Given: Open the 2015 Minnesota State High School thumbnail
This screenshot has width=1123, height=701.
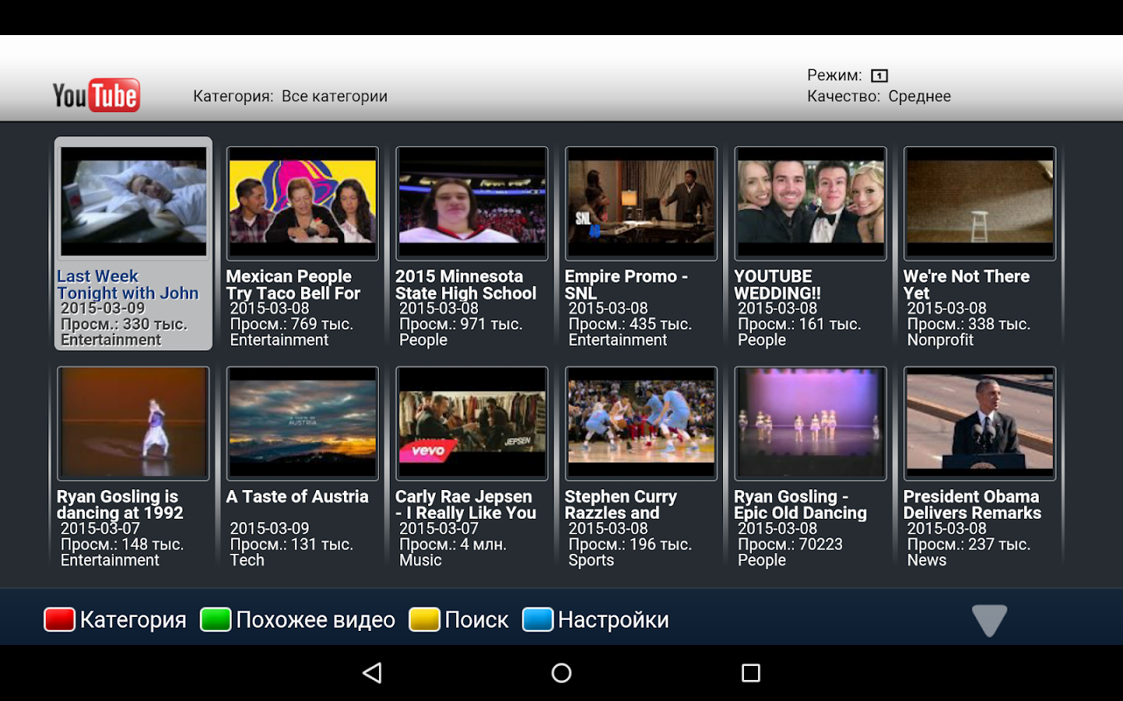Looking at the screenshot, I should [x=472, y=203].
